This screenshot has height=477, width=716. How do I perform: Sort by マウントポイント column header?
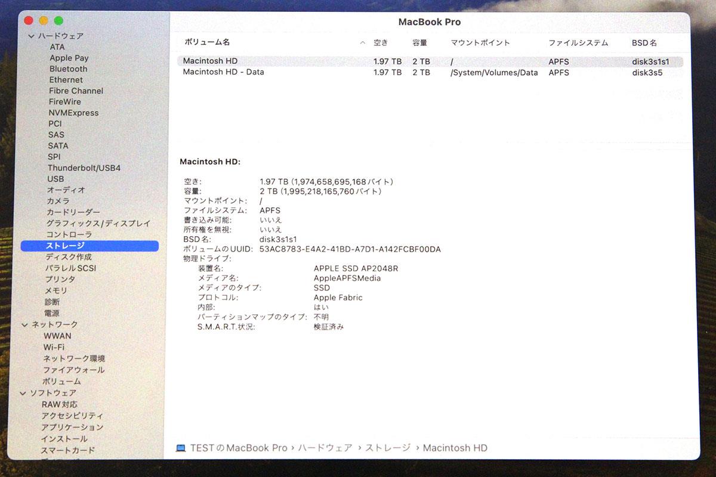click(x=480, y=43)
